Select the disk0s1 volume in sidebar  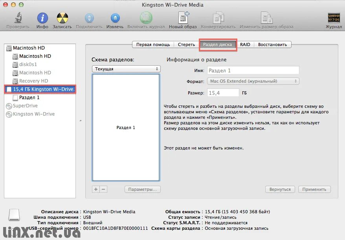point(40,65)
